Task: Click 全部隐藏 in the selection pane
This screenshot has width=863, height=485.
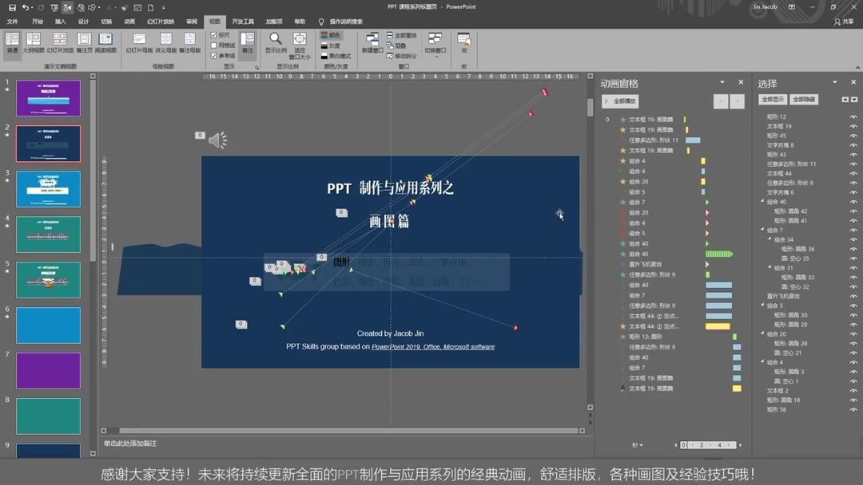Action: point(805,99)
